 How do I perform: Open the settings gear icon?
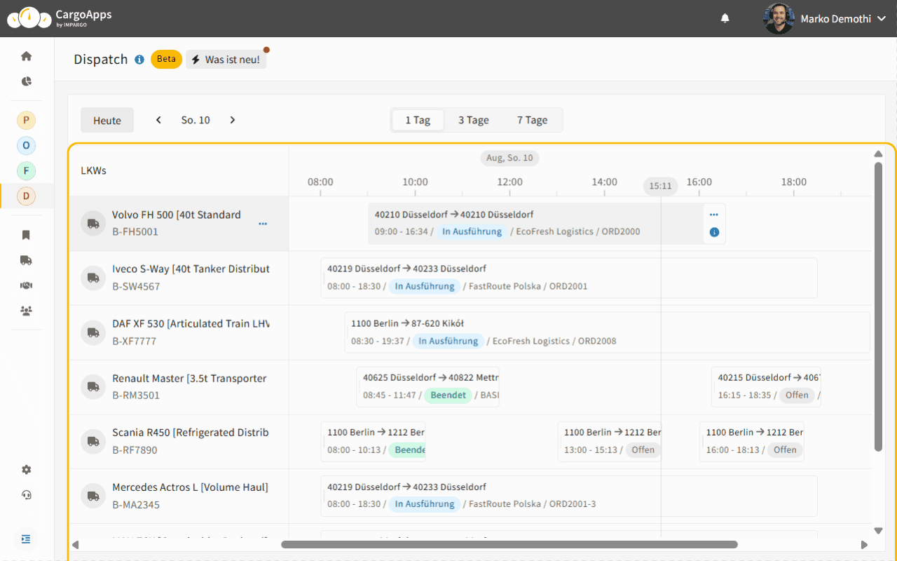click(x=27, y=470)
